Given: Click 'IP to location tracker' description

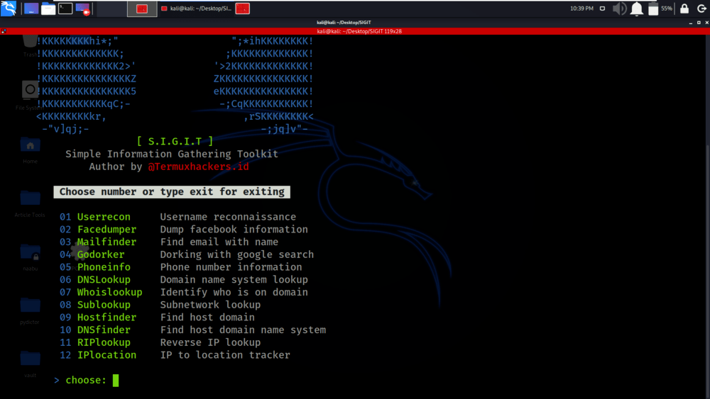Looking at the screenshot, I should [225, 355].
